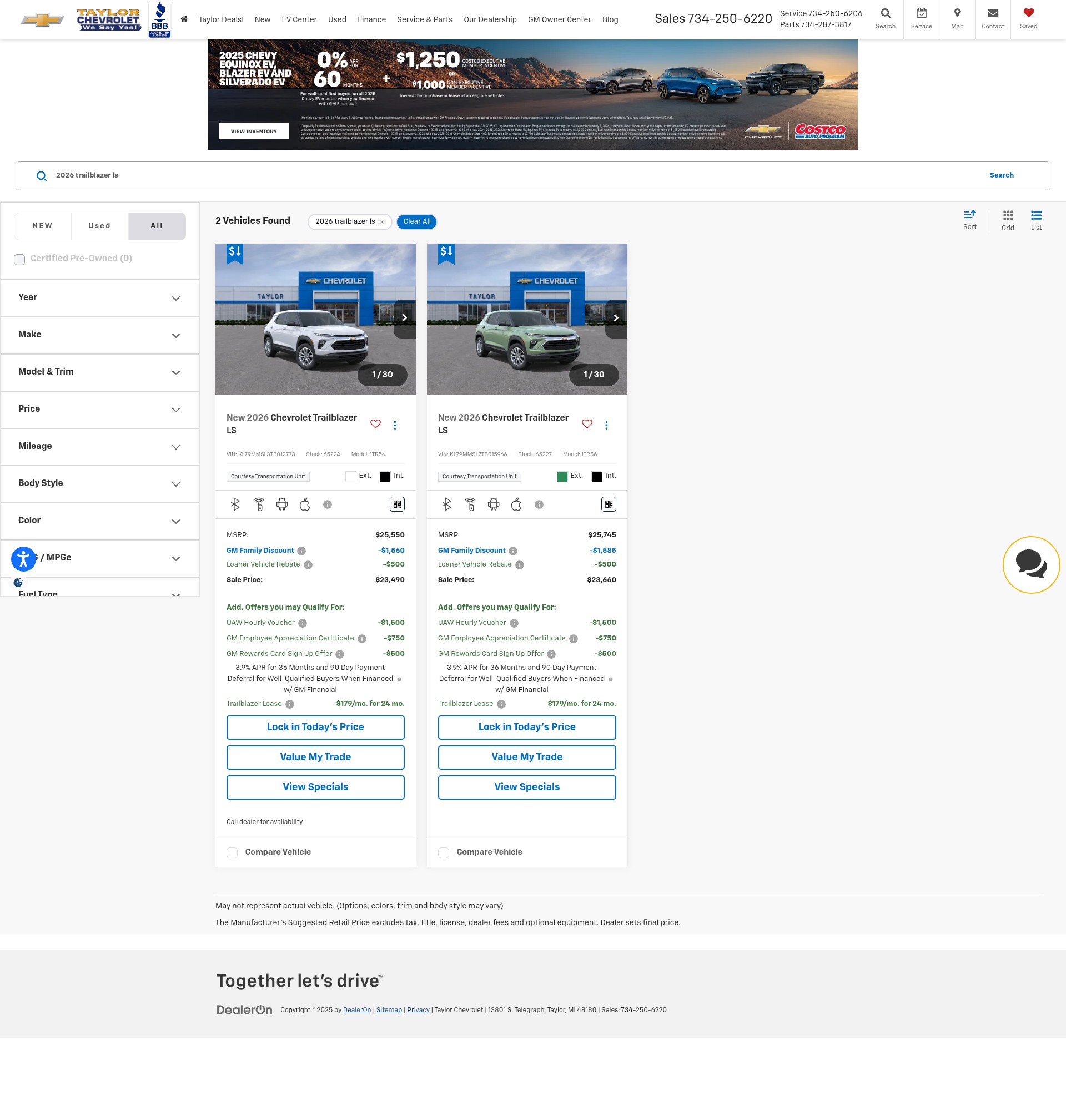Click View Inventory on the banner

(254, 131)
